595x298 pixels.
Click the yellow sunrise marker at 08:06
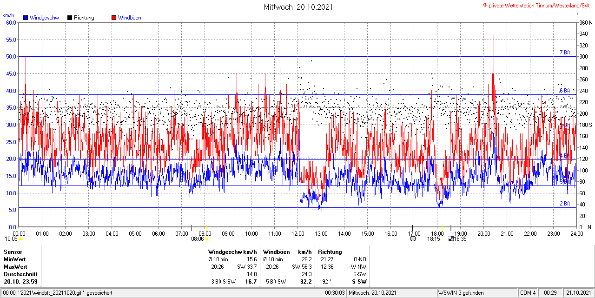[207, 239]
